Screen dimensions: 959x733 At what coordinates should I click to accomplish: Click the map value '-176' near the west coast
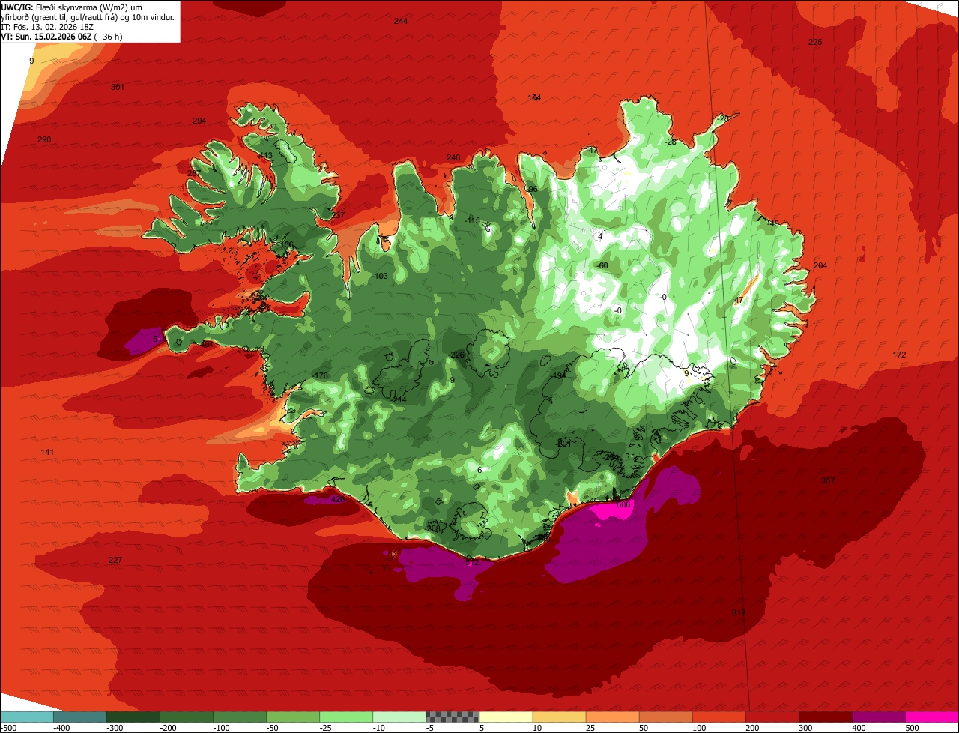coord(320,375)
